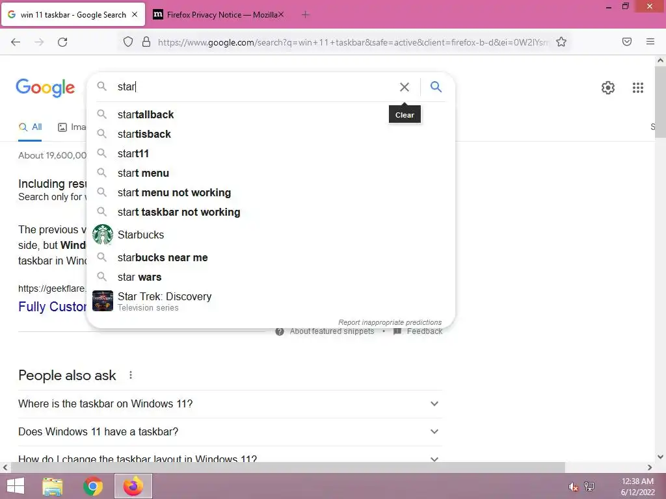
Task: Click the horizontal scrollbar thumb
Action: pos(288,467)
